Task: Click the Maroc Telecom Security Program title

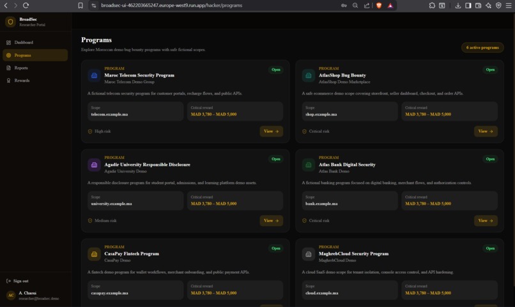Action: (x=139, y=75)
